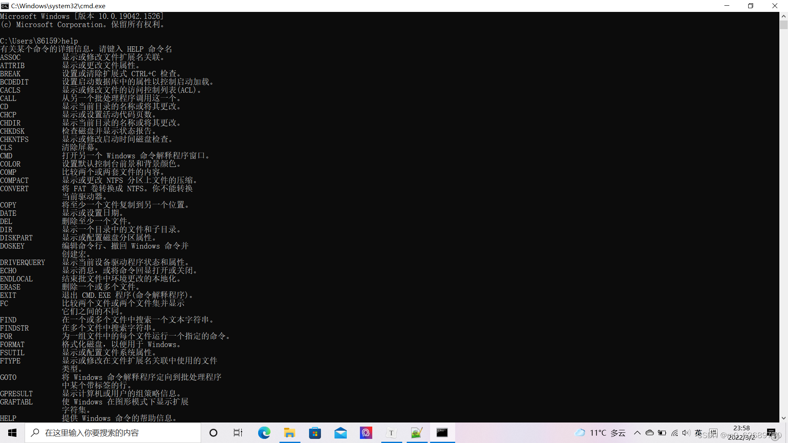Click the COLOR command text
788x443 pixels.
[10, 164]
